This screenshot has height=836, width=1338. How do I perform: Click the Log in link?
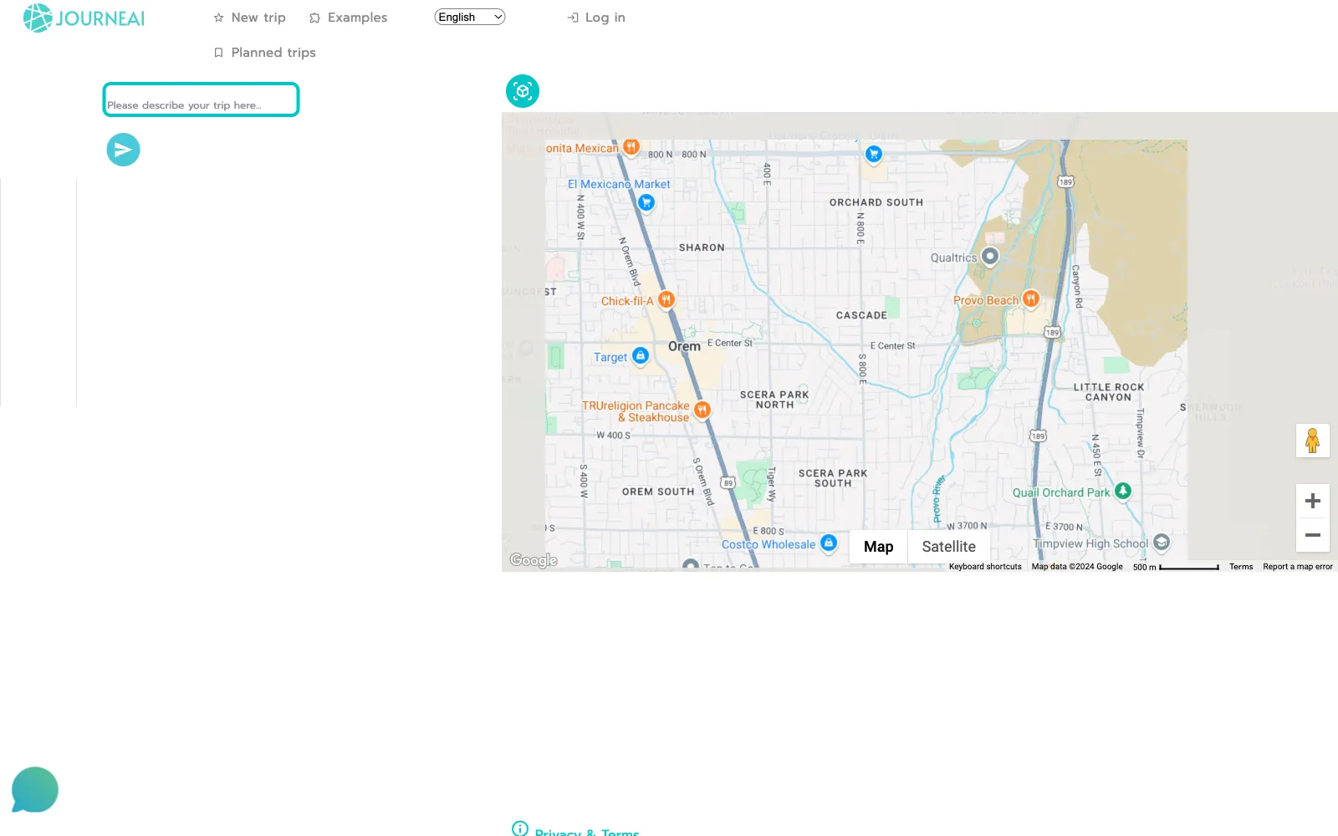[596, 18]
